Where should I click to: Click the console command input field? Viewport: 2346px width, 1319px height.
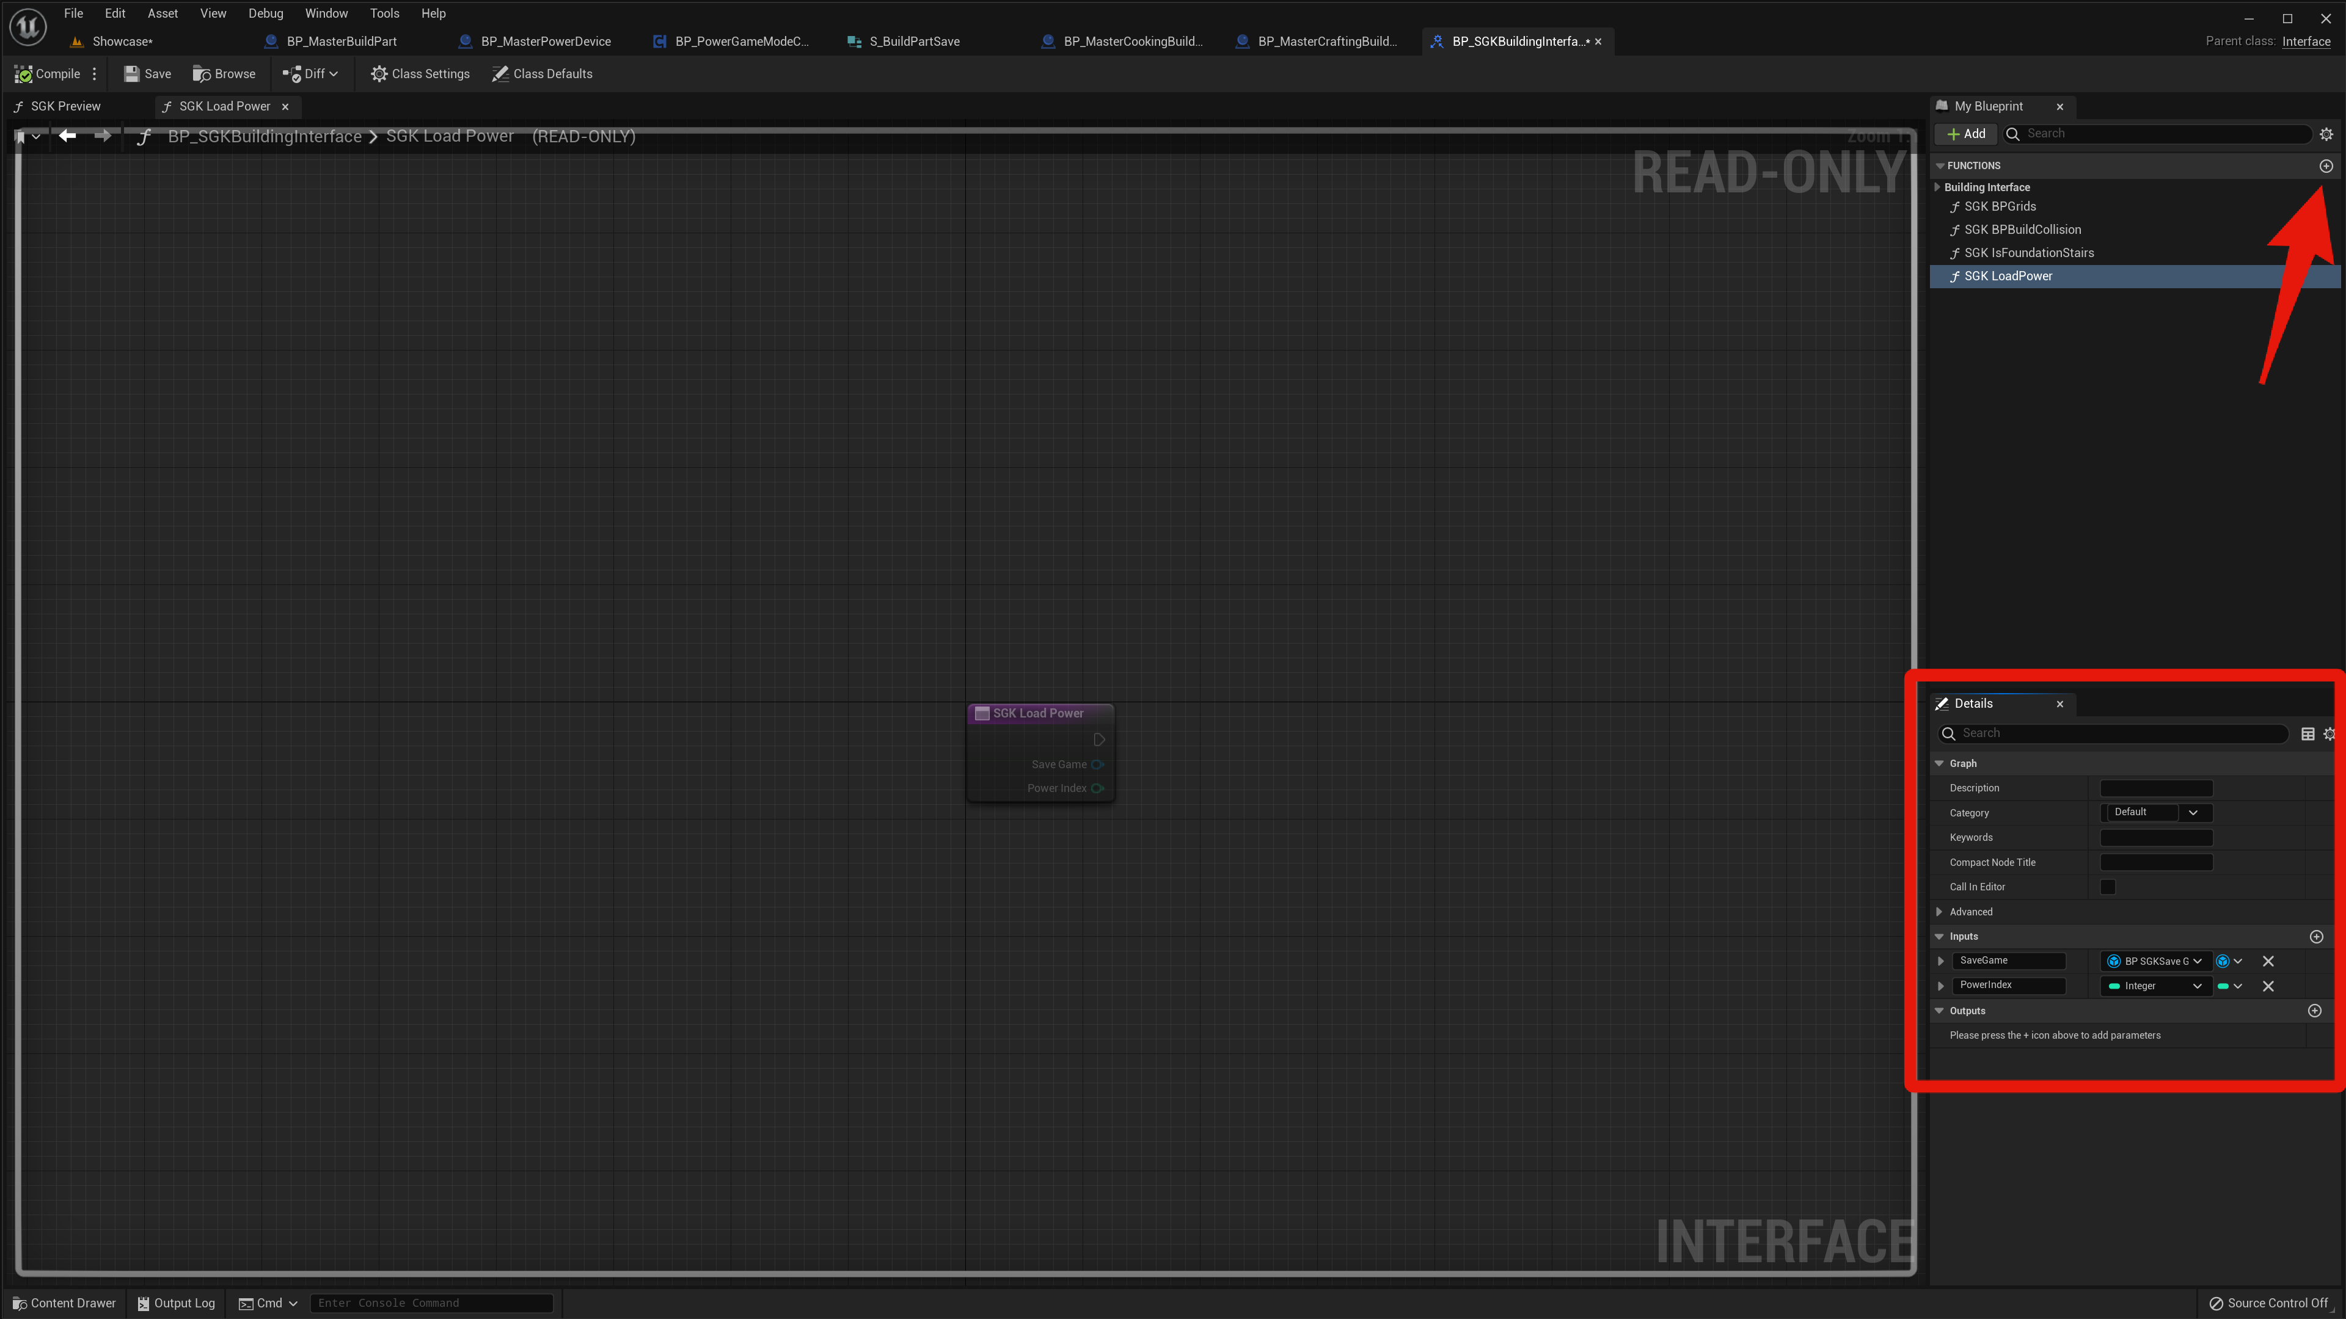pyautogui.click(x=432, y=1303)
